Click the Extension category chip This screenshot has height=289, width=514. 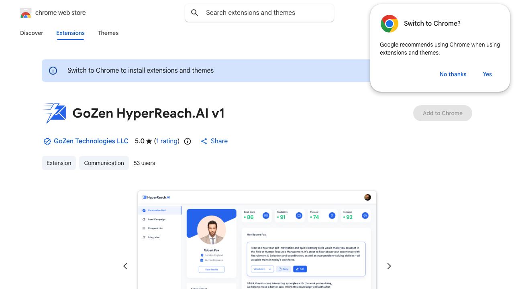click(x=59, y=163)
